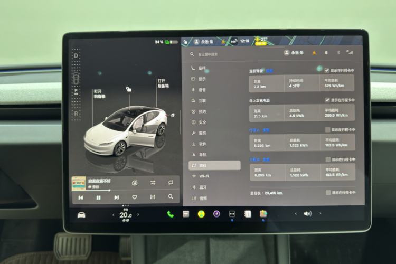Tap the orange download icon in the settings header
This screenshot has height=264, width=396.
pos(314,53)
